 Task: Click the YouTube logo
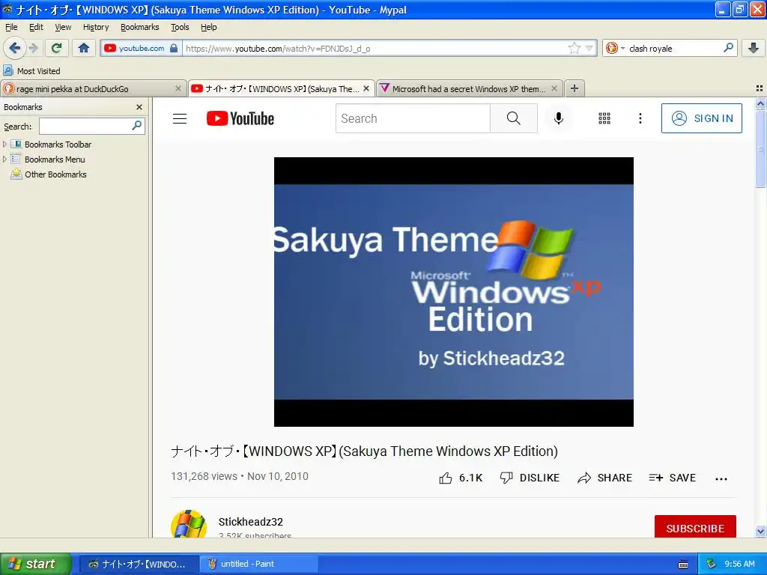pyautogui.click(x=240, y=118)
